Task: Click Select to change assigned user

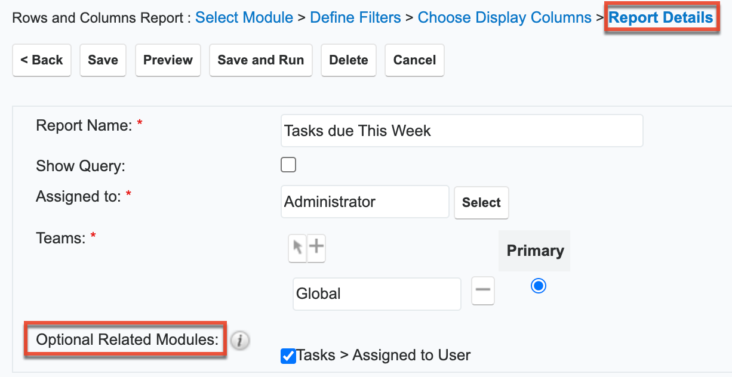Action: click(x=481, y=203)
